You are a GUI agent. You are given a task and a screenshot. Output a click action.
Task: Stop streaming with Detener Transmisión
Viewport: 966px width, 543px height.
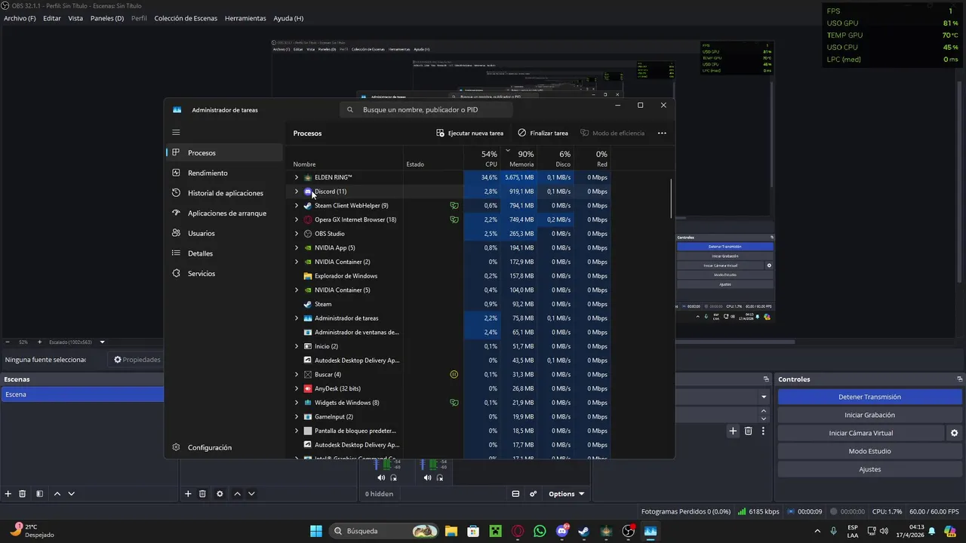click(869, 397)
